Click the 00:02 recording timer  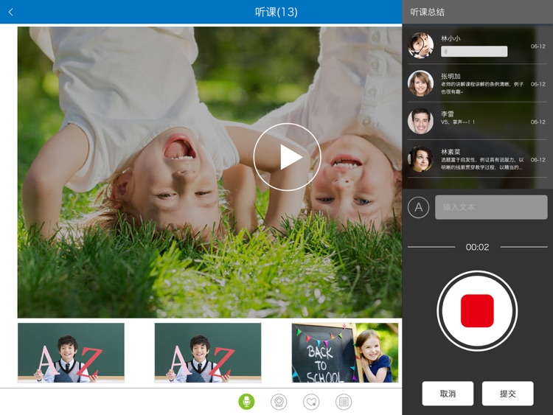coord(477,247)
